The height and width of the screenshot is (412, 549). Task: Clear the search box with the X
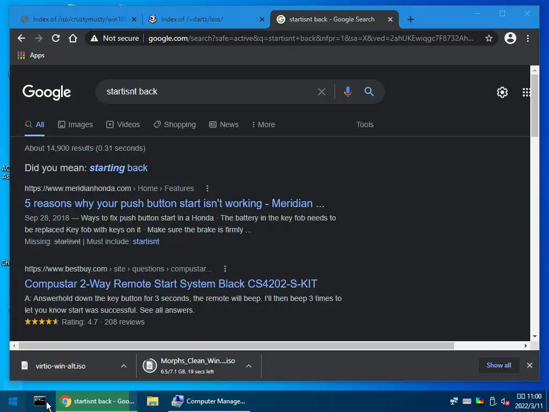point(322,92)
